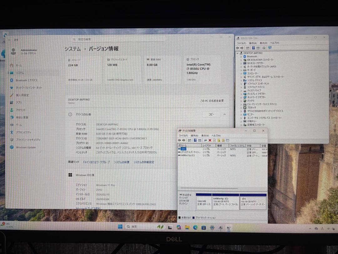Open システムの詳細設定 link
Screen dimensions: 338x254
(x=144, y=162)
